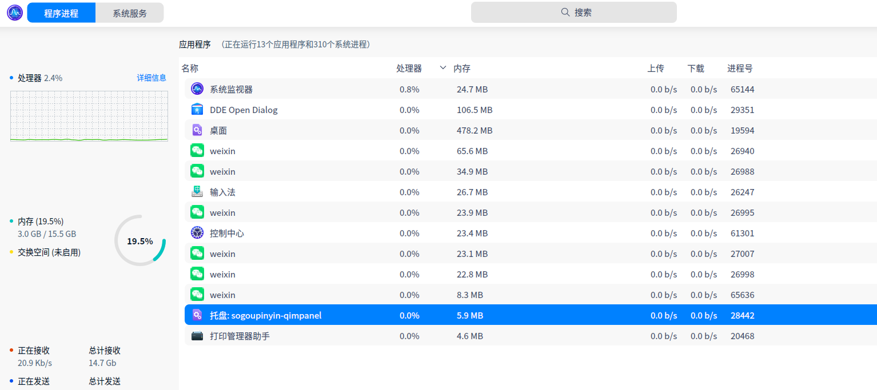Select 托盘: sogoupinyin-qimpanel row text
Screen dimensions: 877x390
point(266,315)
